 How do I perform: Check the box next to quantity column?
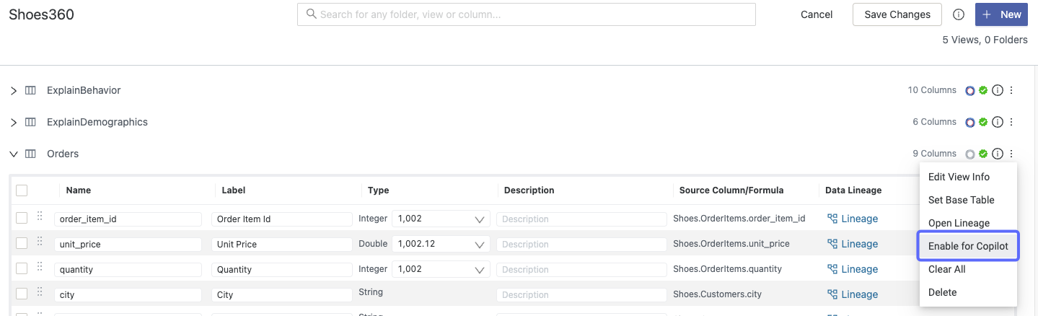(x=22, y=268)
